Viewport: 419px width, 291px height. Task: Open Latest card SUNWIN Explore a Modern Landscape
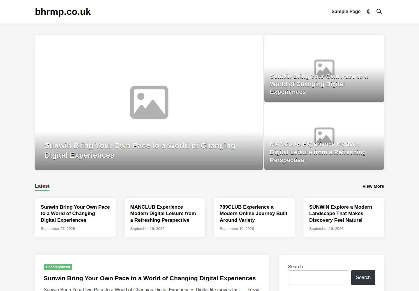[x=340, y=214]
